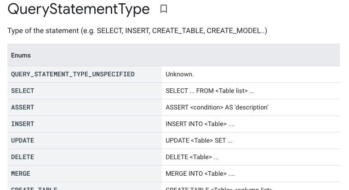
Task: Click the 'ASSERT <condition> AS' description
Action: point(217,107)
